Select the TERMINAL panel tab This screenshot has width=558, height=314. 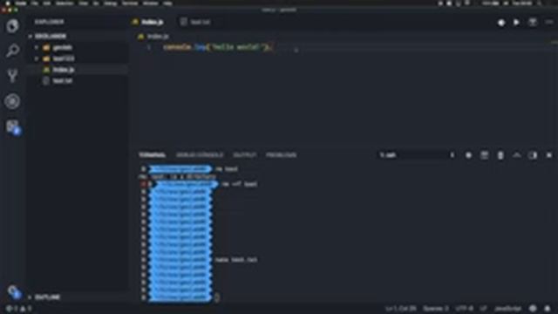tap(152, 155)
